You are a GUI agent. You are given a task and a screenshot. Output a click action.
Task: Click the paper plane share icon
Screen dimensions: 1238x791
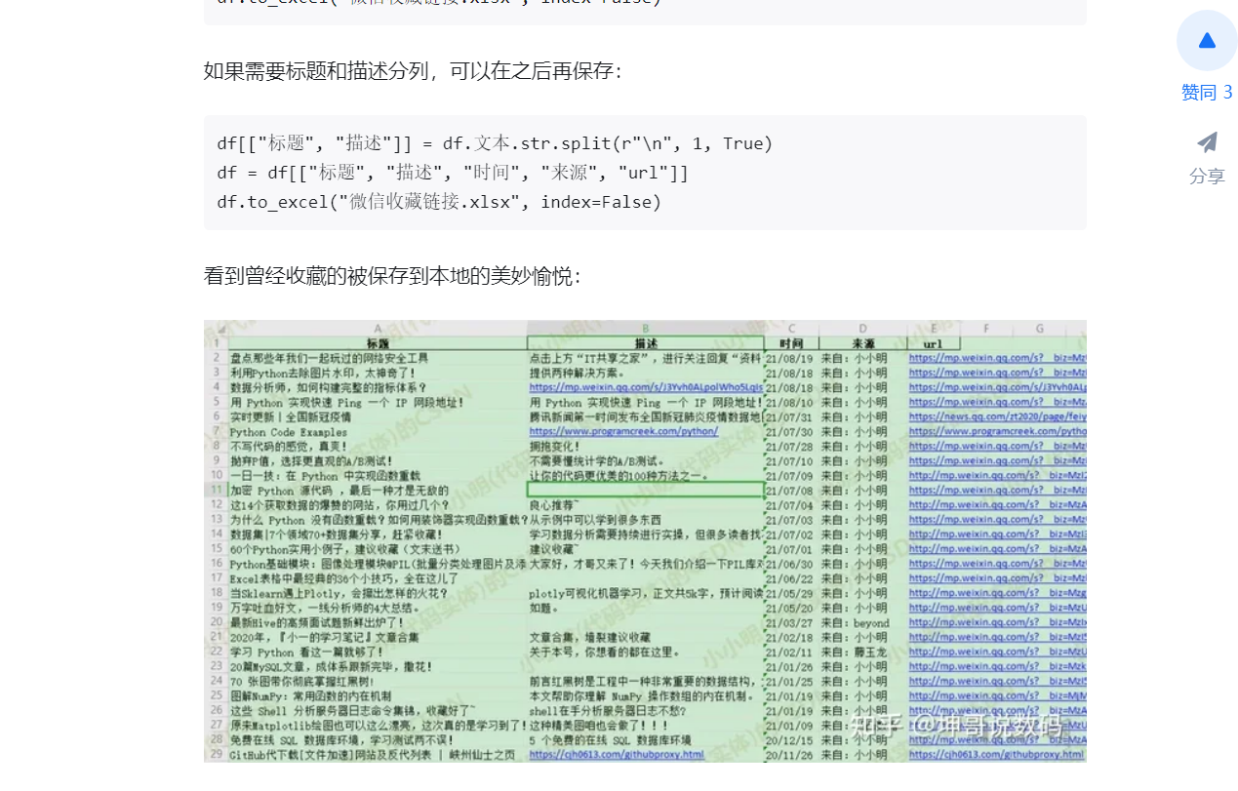tap(1207, 142)
